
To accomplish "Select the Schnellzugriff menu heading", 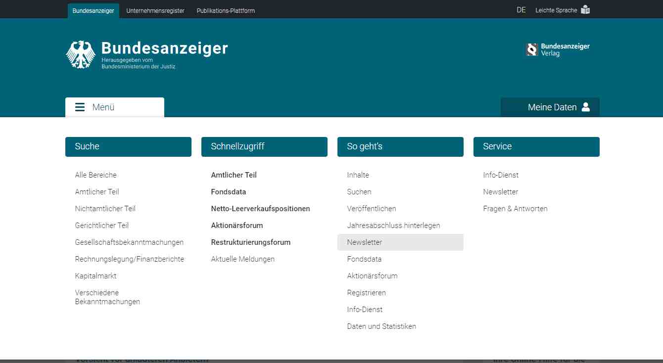I will [x=264, y=147].
